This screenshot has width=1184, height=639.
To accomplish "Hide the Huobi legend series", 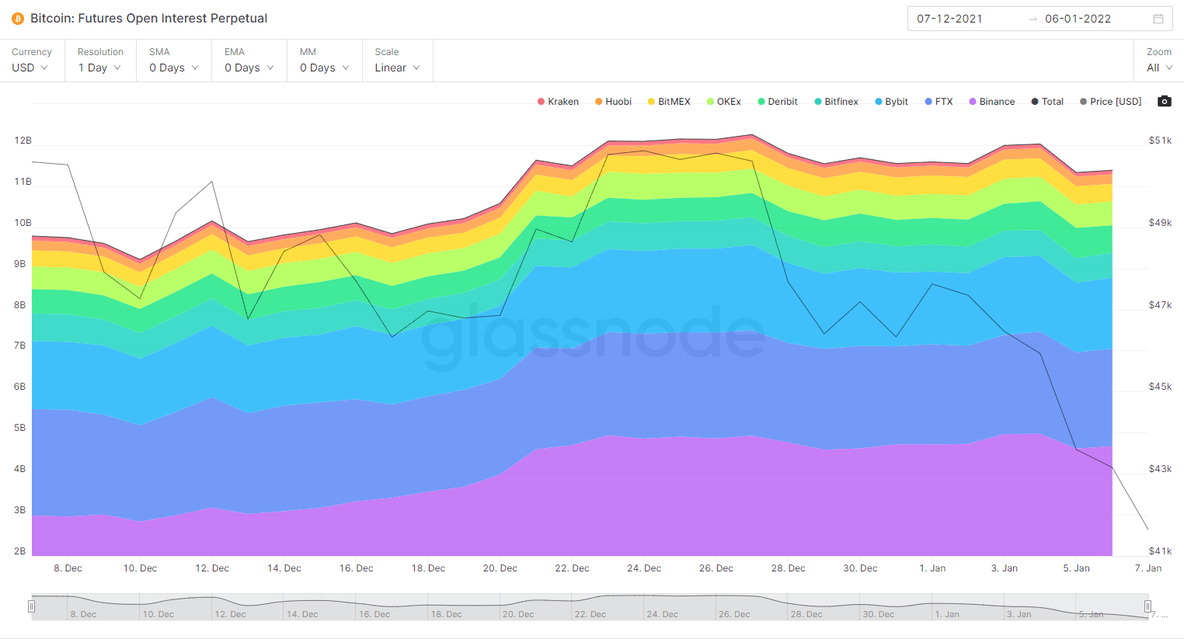I will (x=613, y=102).
